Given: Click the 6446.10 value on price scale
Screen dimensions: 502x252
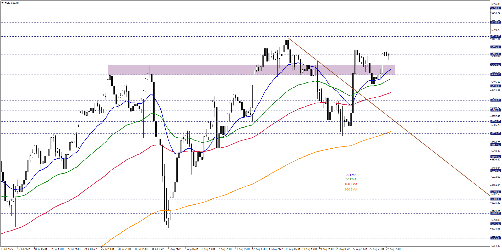Looking at the screenshot, I should [496, 82].
